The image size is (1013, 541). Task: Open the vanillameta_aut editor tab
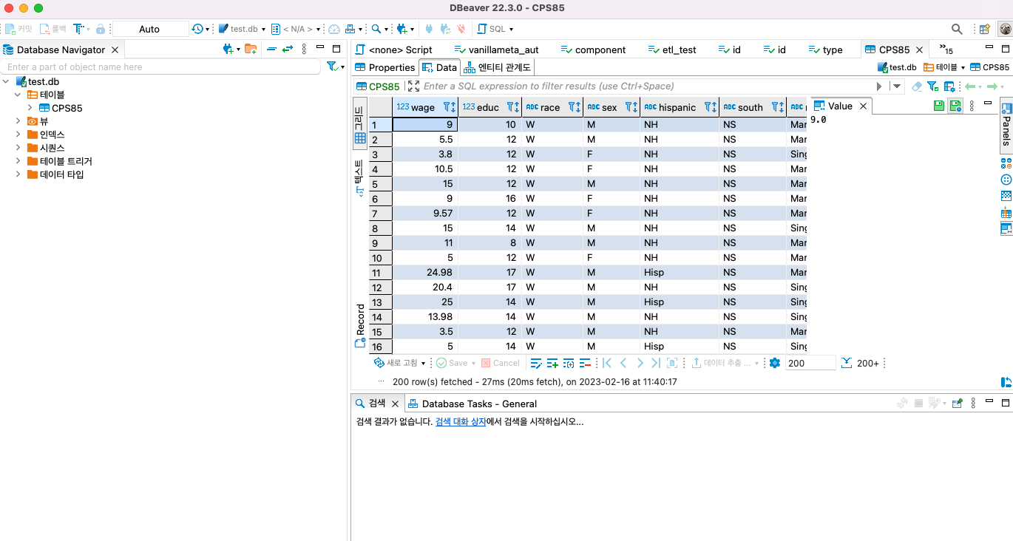[x=496, y=50]
